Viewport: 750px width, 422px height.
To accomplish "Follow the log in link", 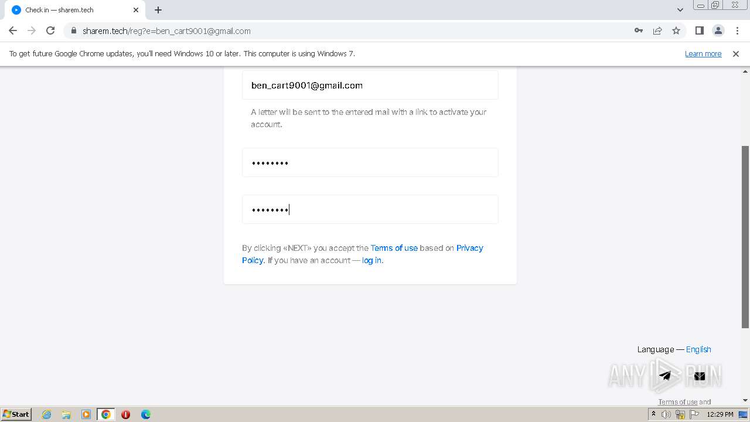I will pos(373,260).
